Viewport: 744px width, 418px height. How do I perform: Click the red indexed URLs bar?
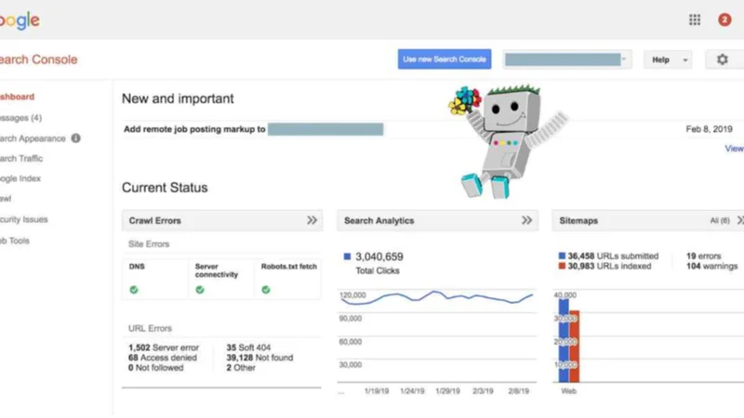tap(574, 346)
